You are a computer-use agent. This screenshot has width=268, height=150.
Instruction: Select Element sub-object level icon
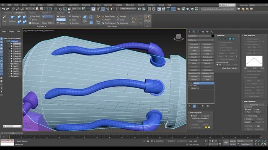pos(234,39)
